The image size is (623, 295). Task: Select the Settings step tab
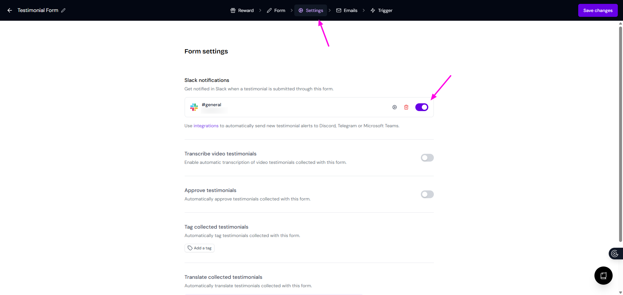311,10
